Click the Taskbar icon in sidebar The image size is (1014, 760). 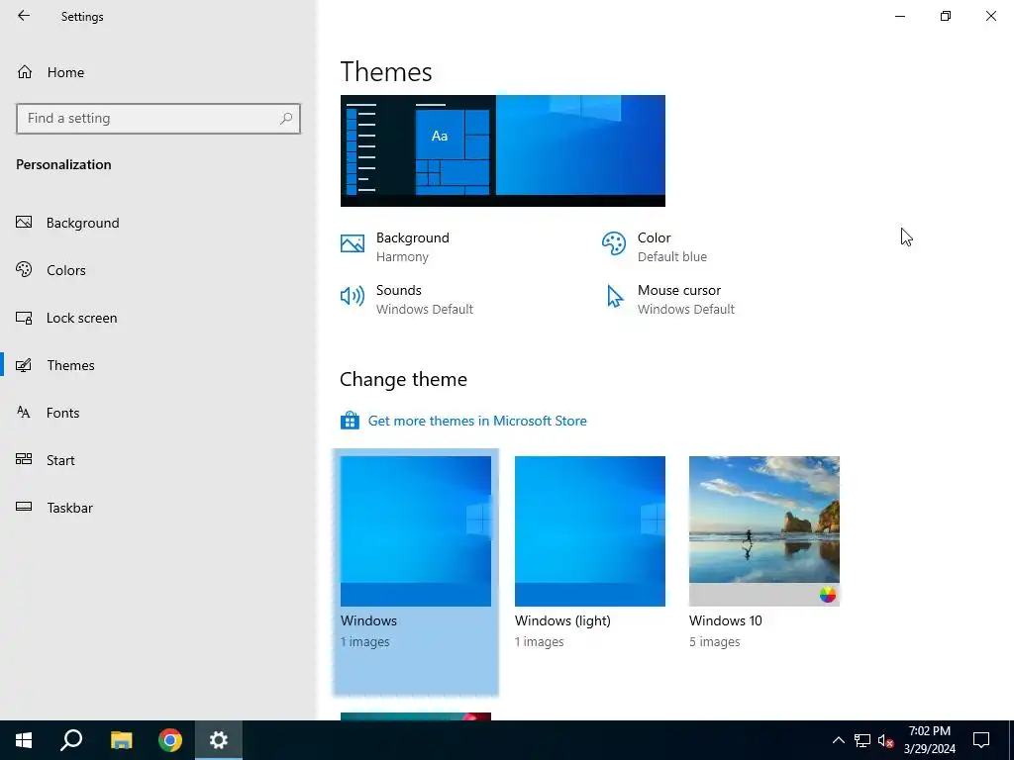point(24,507)
